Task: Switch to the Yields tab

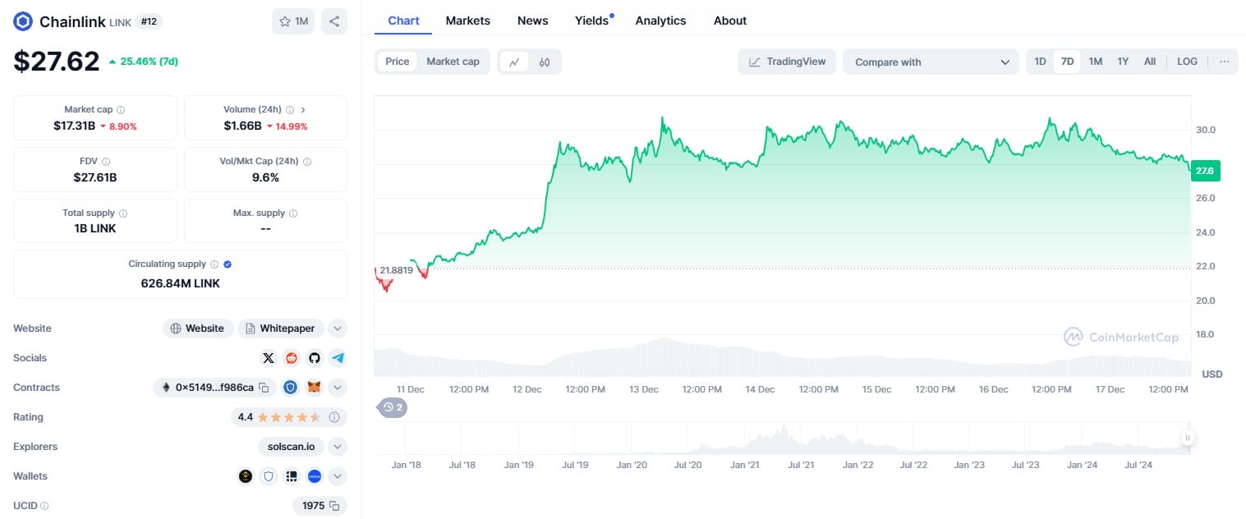Action: tap(592, 21)
